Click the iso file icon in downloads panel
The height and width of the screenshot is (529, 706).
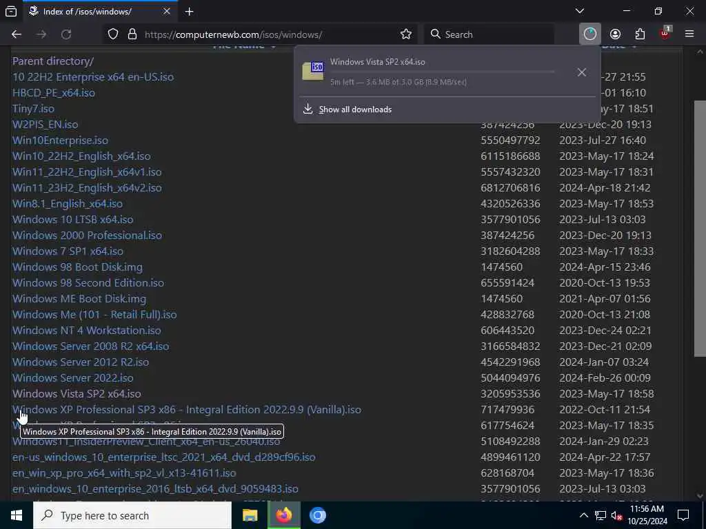click(313, 71)
